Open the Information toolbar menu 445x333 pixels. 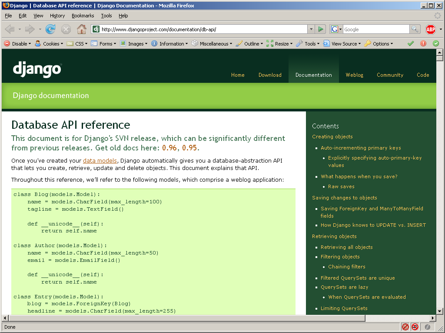coord(169,44)
